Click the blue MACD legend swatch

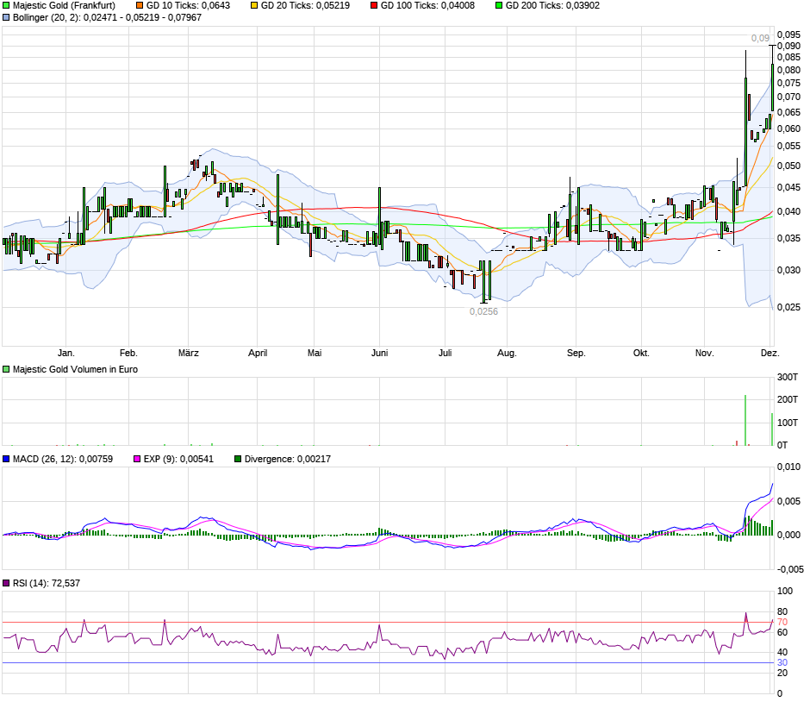coord(6,459)
